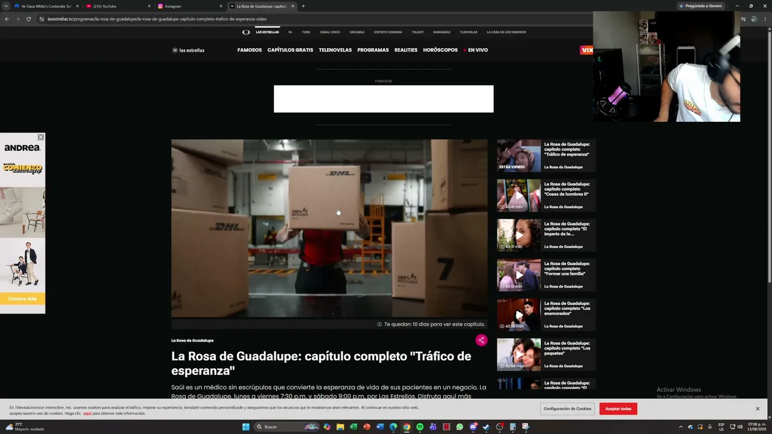Viewport: 772px width, 434px height.
Task: Close the YouTube tab
Action: click(x=149, y=6)
